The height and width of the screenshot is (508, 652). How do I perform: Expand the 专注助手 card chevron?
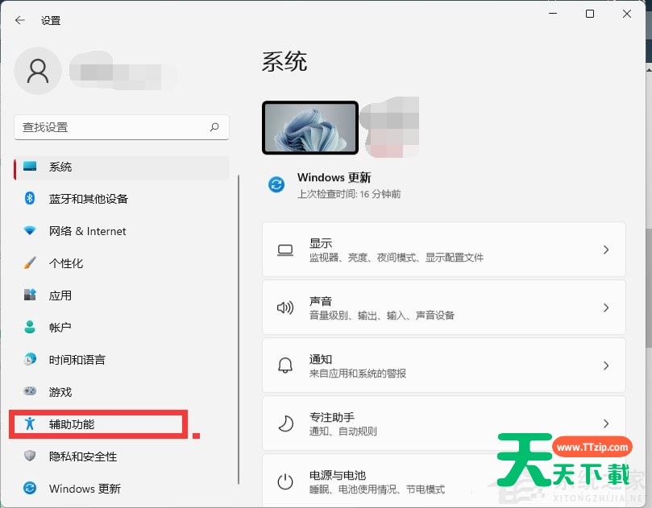click(606, 423)
